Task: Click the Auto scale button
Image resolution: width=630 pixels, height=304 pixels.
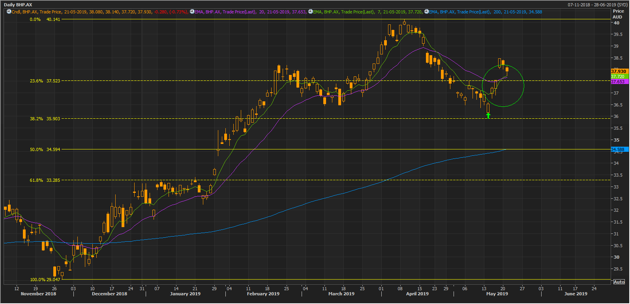Action: coord(619,282)
